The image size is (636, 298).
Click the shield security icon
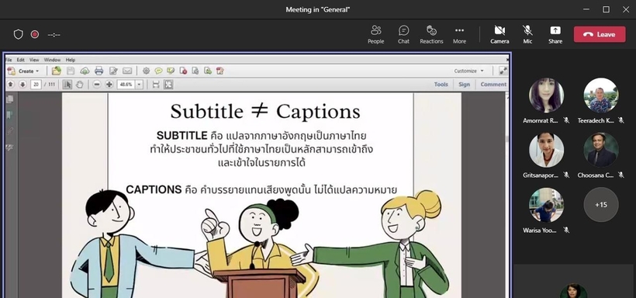click(19, 34)
